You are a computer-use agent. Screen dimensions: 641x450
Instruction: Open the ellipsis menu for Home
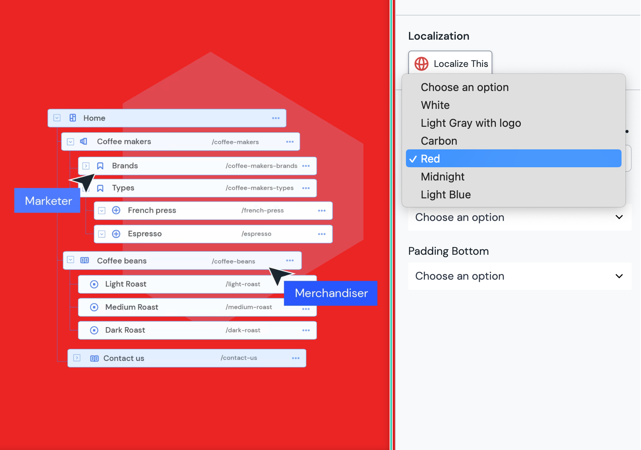point(276,118)
